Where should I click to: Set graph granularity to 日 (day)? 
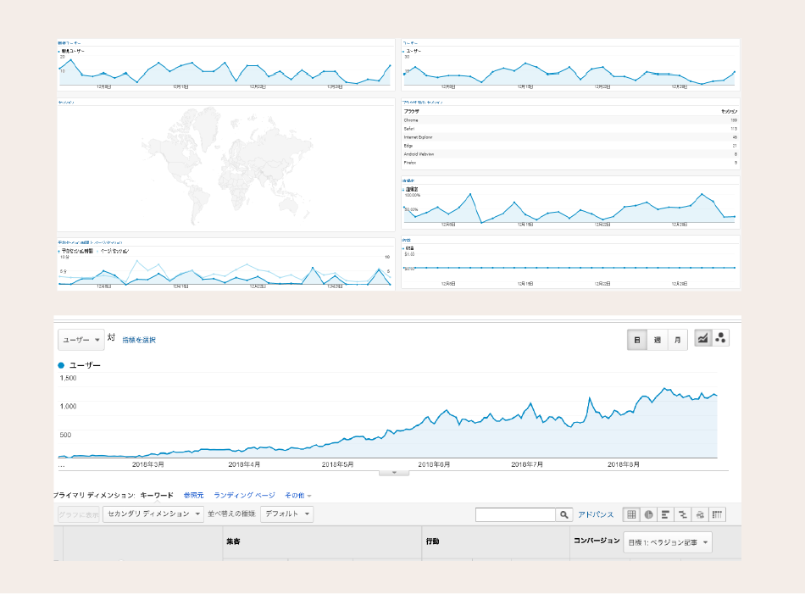[637, 340]
